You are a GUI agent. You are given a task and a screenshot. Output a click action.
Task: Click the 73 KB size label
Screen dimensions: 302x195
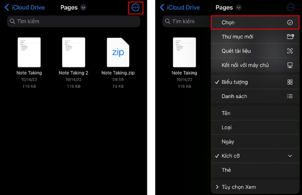[x=118, y=86]
